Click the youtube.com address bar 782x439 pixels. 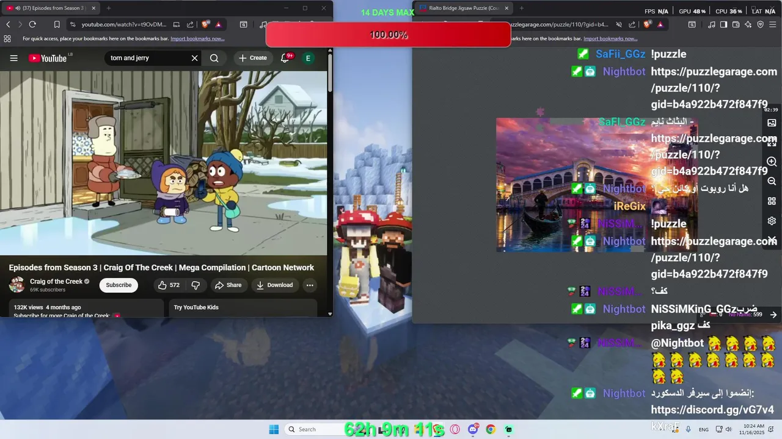click(124, 24)
